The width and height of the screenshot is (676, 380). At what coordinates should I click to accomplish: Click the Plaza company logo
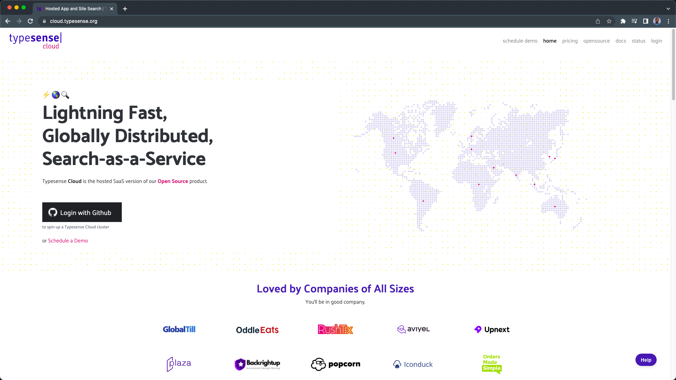click(179, 364)
